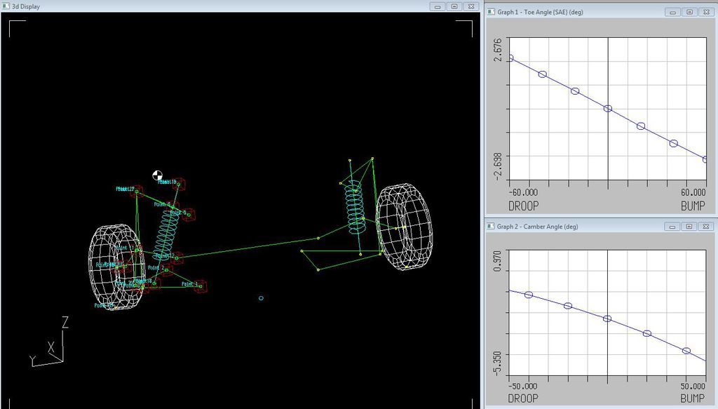Minimize the Graph 1 Toe Angle window
The image size is (718, 409).
point(672,13)
